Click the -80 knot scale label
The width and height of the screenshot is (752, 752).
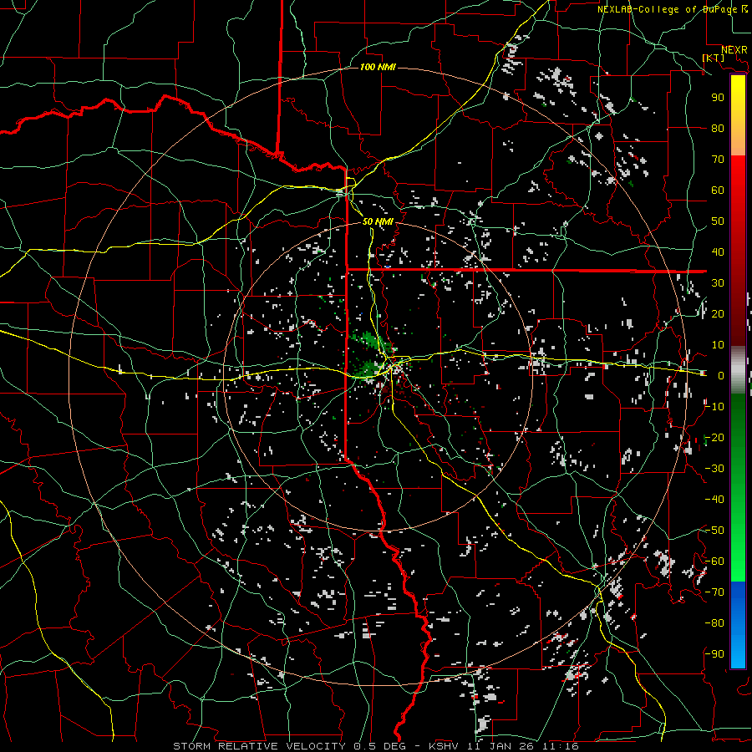(714, 623)
